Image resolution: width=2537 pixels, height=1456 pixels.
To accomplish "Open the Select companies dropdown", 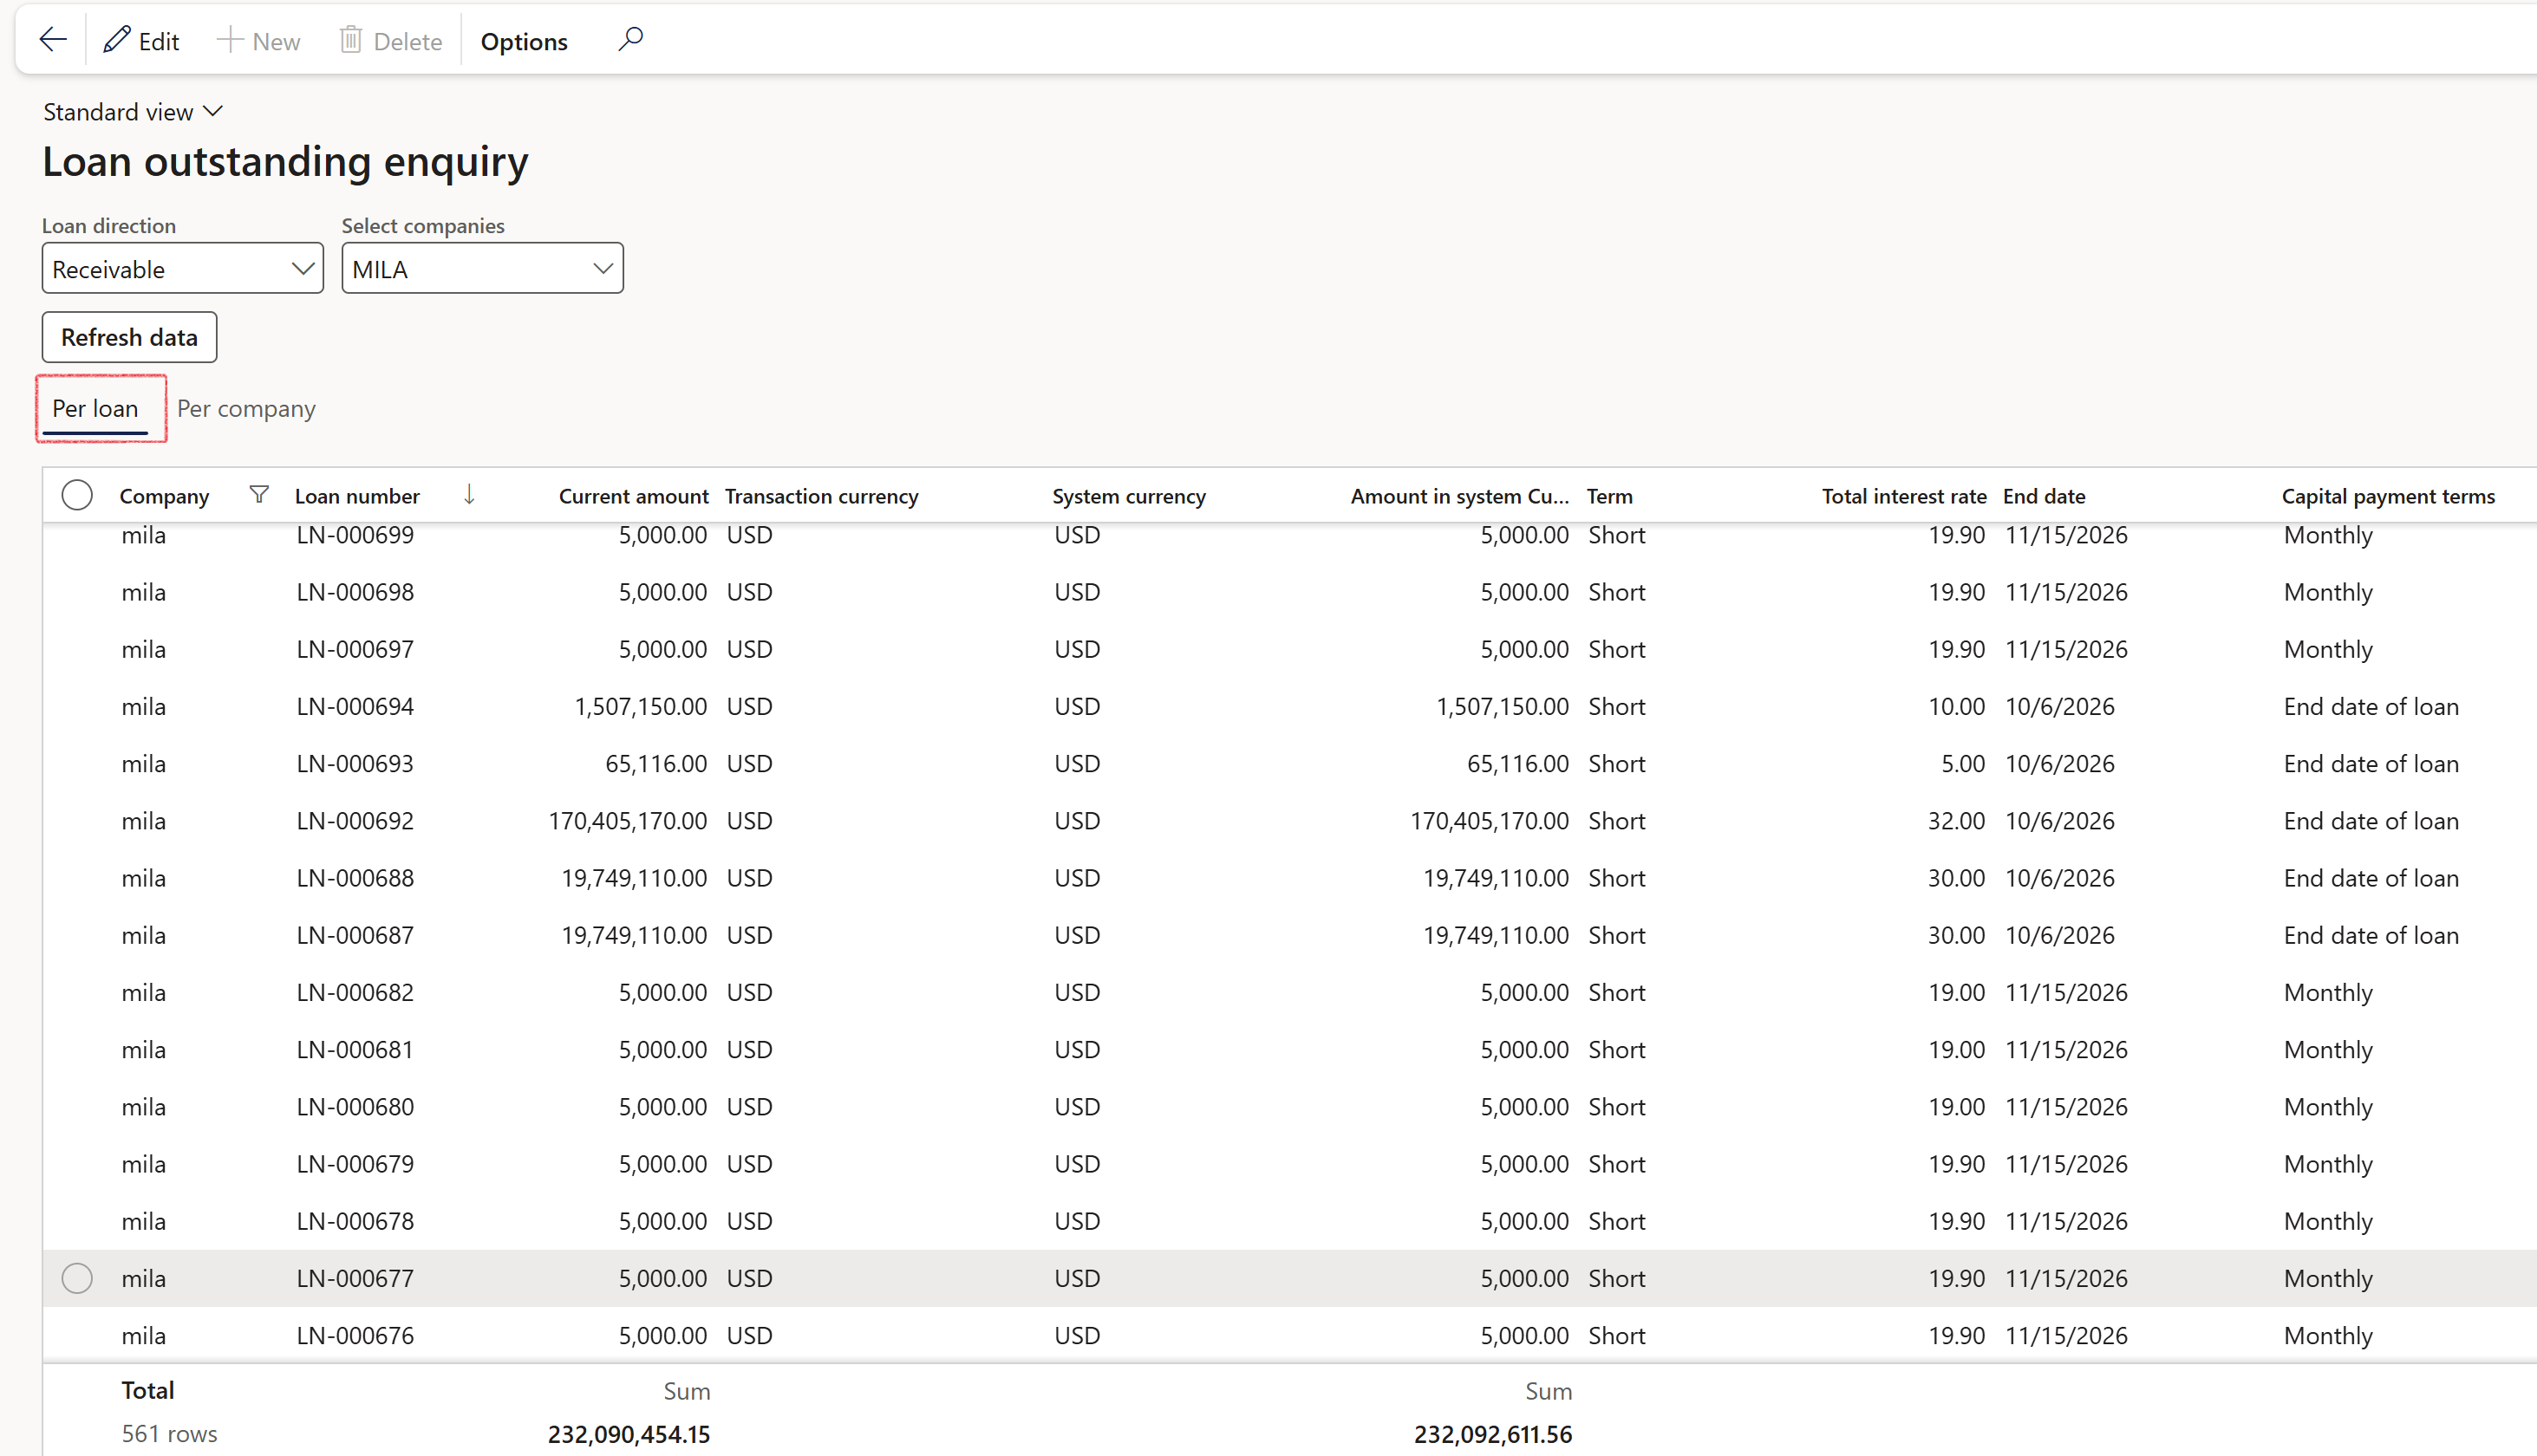I will coord(482,268).
